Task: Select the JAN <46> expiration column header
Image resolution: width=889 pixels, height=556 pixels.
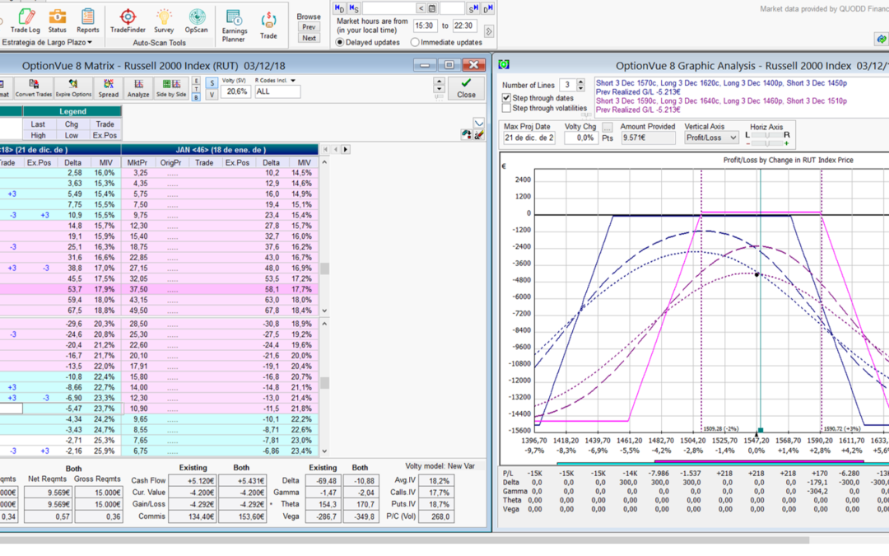Action: (x=220, y=150)
